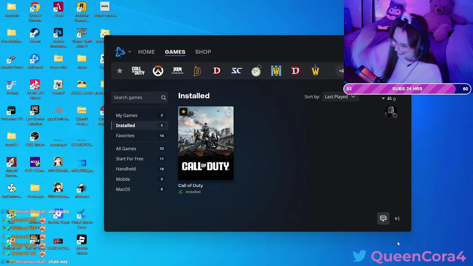
Task: Collapse the social panel with the arrow icon
Action: point(397,218)
